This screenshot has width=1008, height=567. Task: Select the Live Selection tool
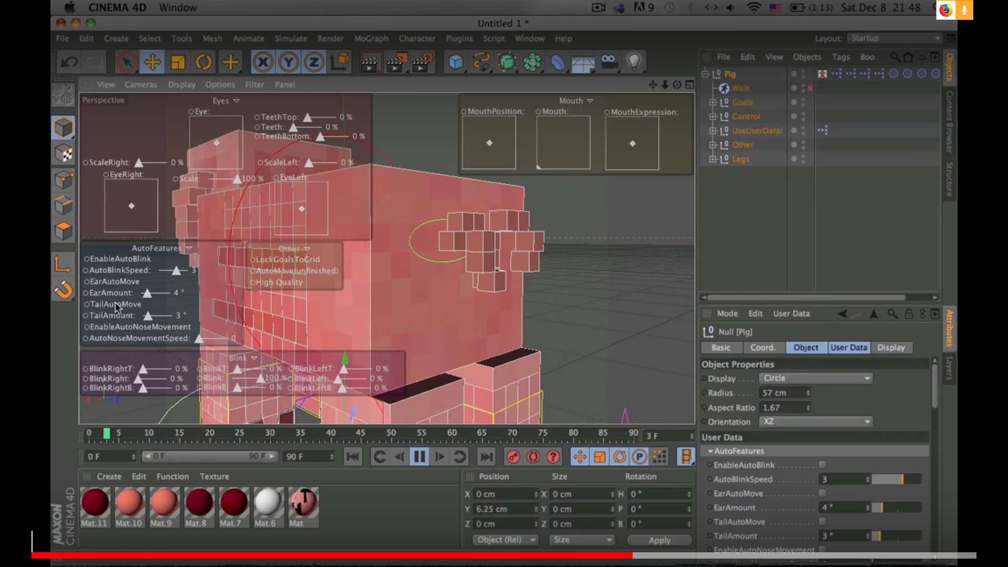tap(127, 62)
